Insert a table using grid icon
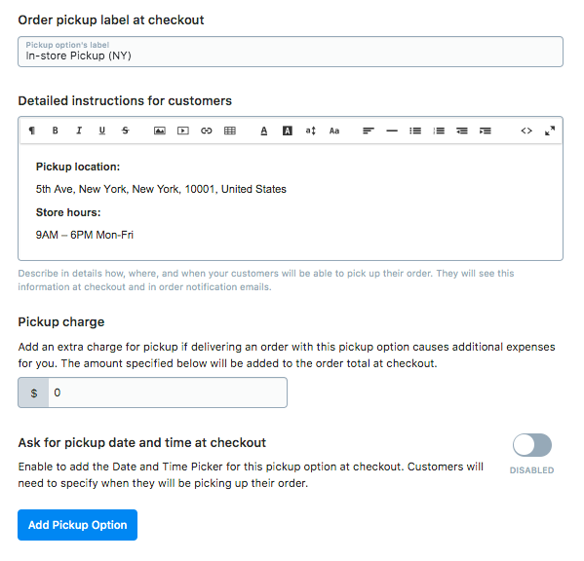Image resolution: width=584 pixels, height=561 pixels. 230,131
